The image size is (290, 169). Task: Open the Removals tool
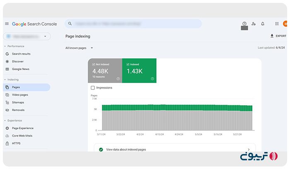click(18, 110)
